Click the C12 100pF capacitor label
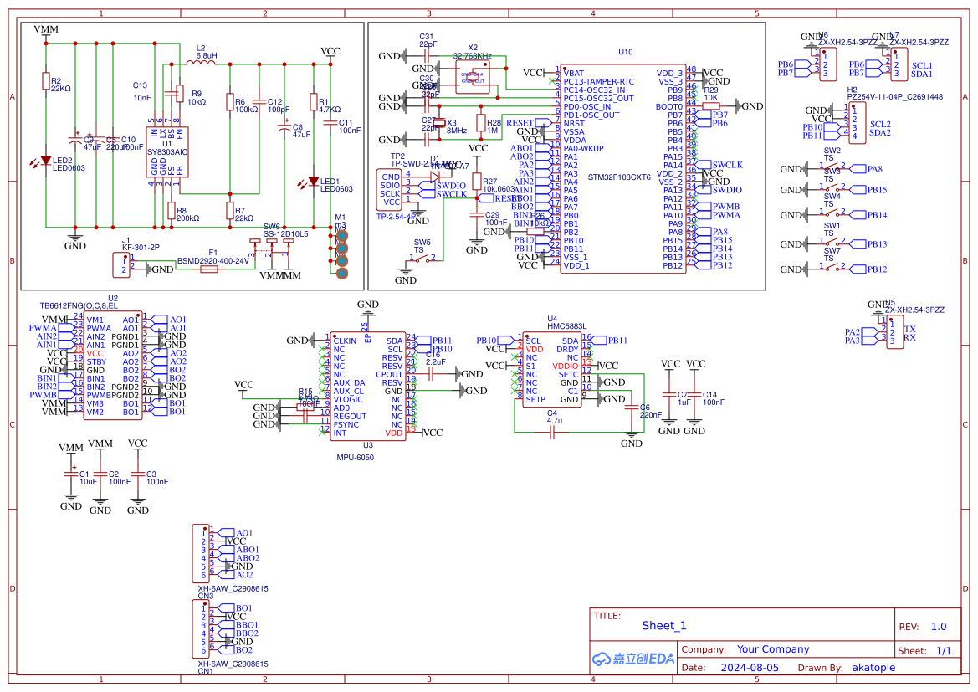This screenshot has width=978, height=692. click(279, 105)
